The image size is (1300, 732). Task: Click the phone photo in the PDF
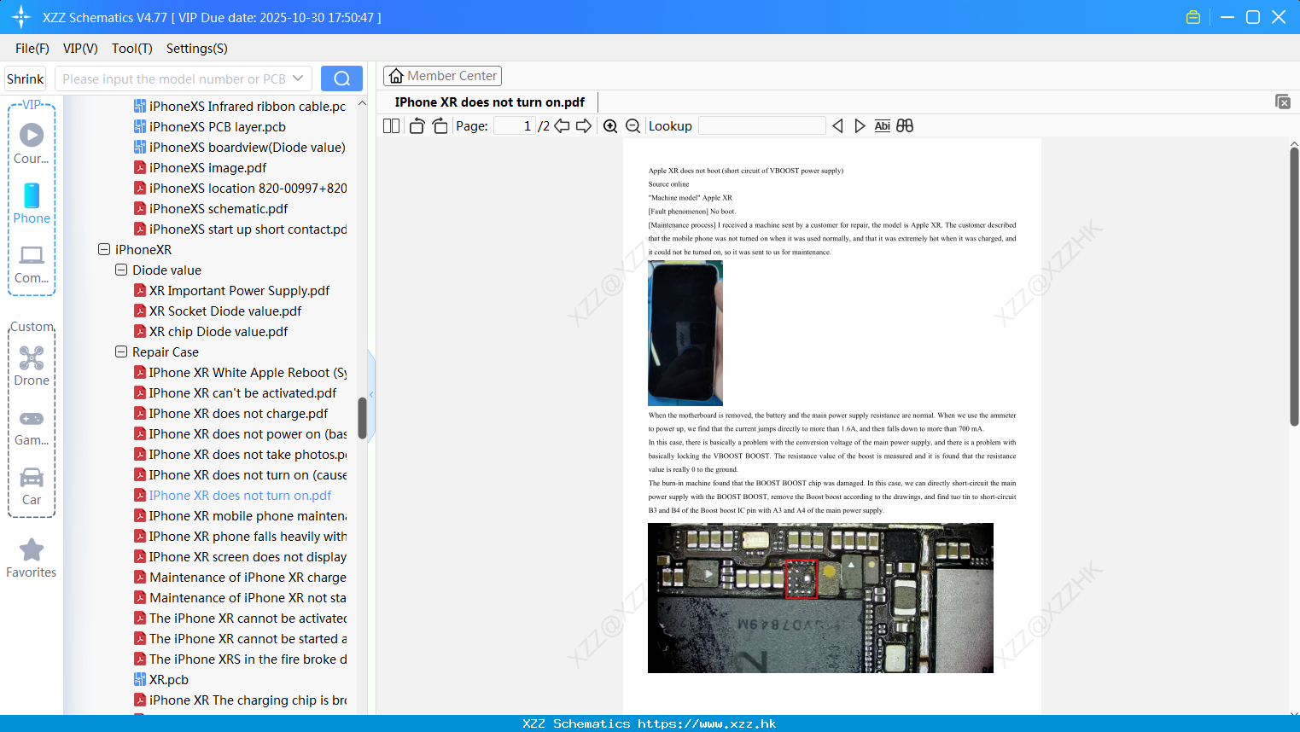pos(685,333)
